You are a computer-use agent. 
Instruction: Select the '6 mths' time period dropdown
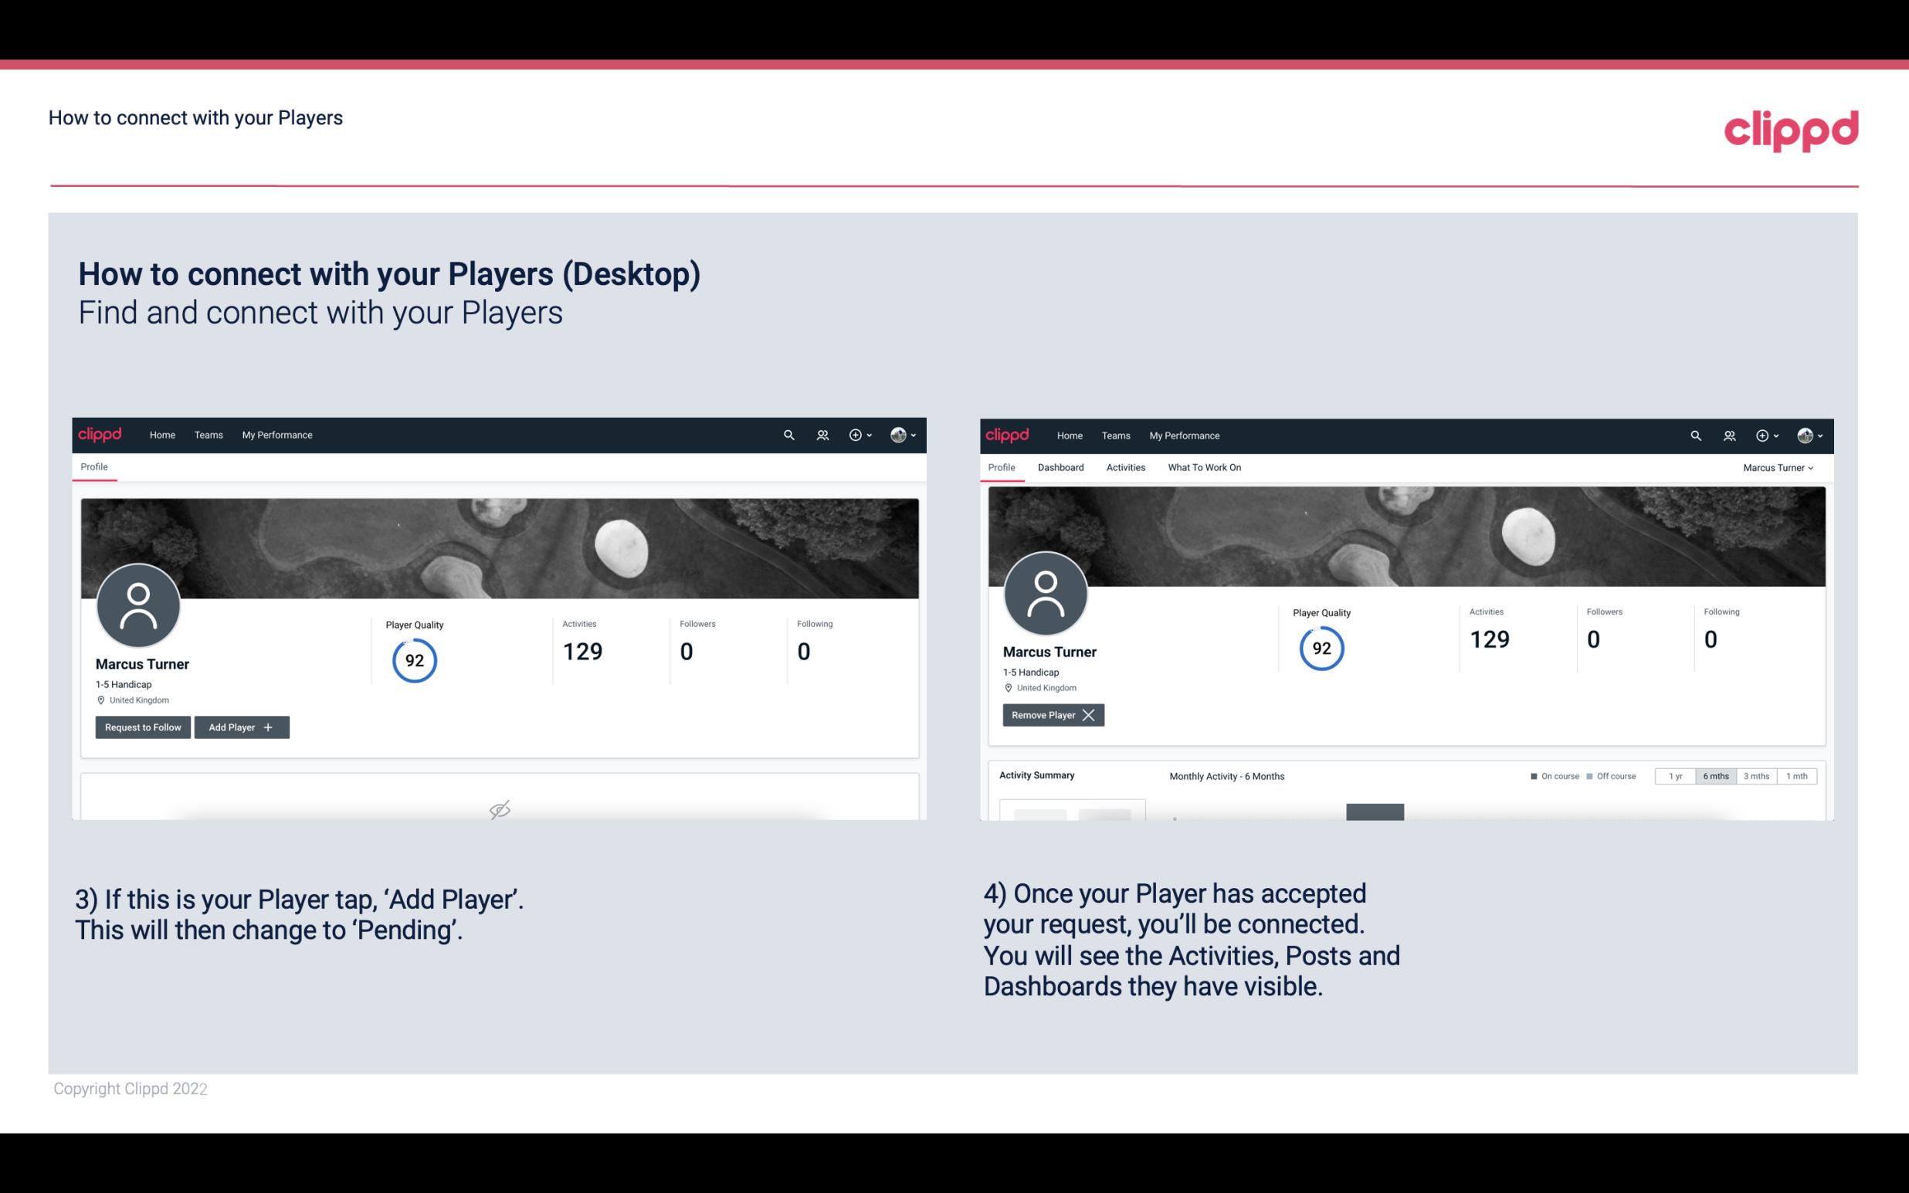click(x=1717, y=775)
